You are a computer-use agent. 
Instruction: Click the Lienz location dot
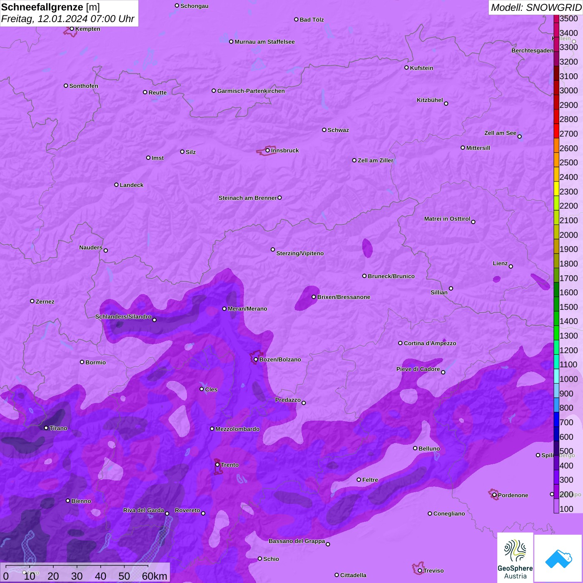coord(511,267)
